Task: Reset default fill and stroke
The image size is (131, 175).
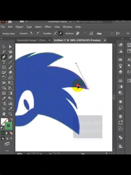Action: (2, 128)
